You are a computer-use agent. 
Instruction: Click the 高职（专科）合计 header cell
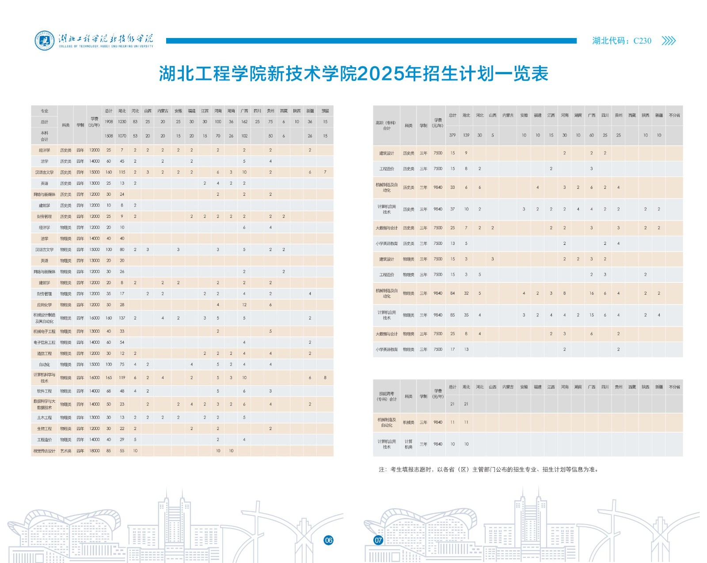(x=387, y=126)
